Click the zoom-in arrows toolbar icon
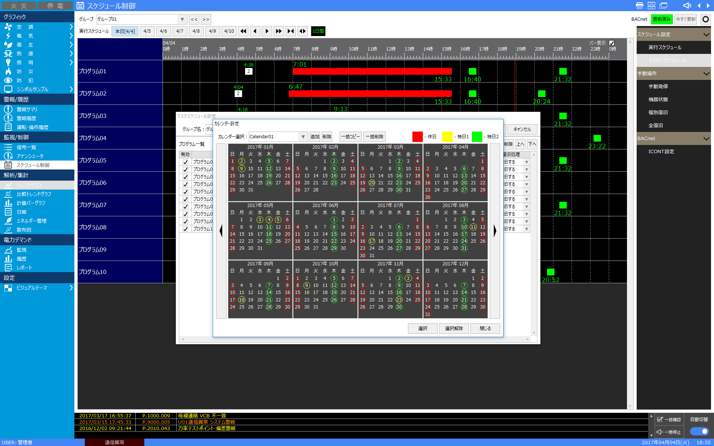Viewport: 714px width, 446px height. point(291,31)
